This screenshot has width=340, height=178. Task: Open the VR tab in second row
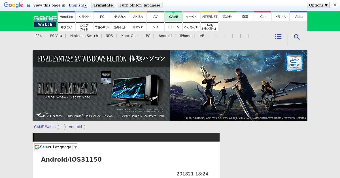[x=156, y=27]
